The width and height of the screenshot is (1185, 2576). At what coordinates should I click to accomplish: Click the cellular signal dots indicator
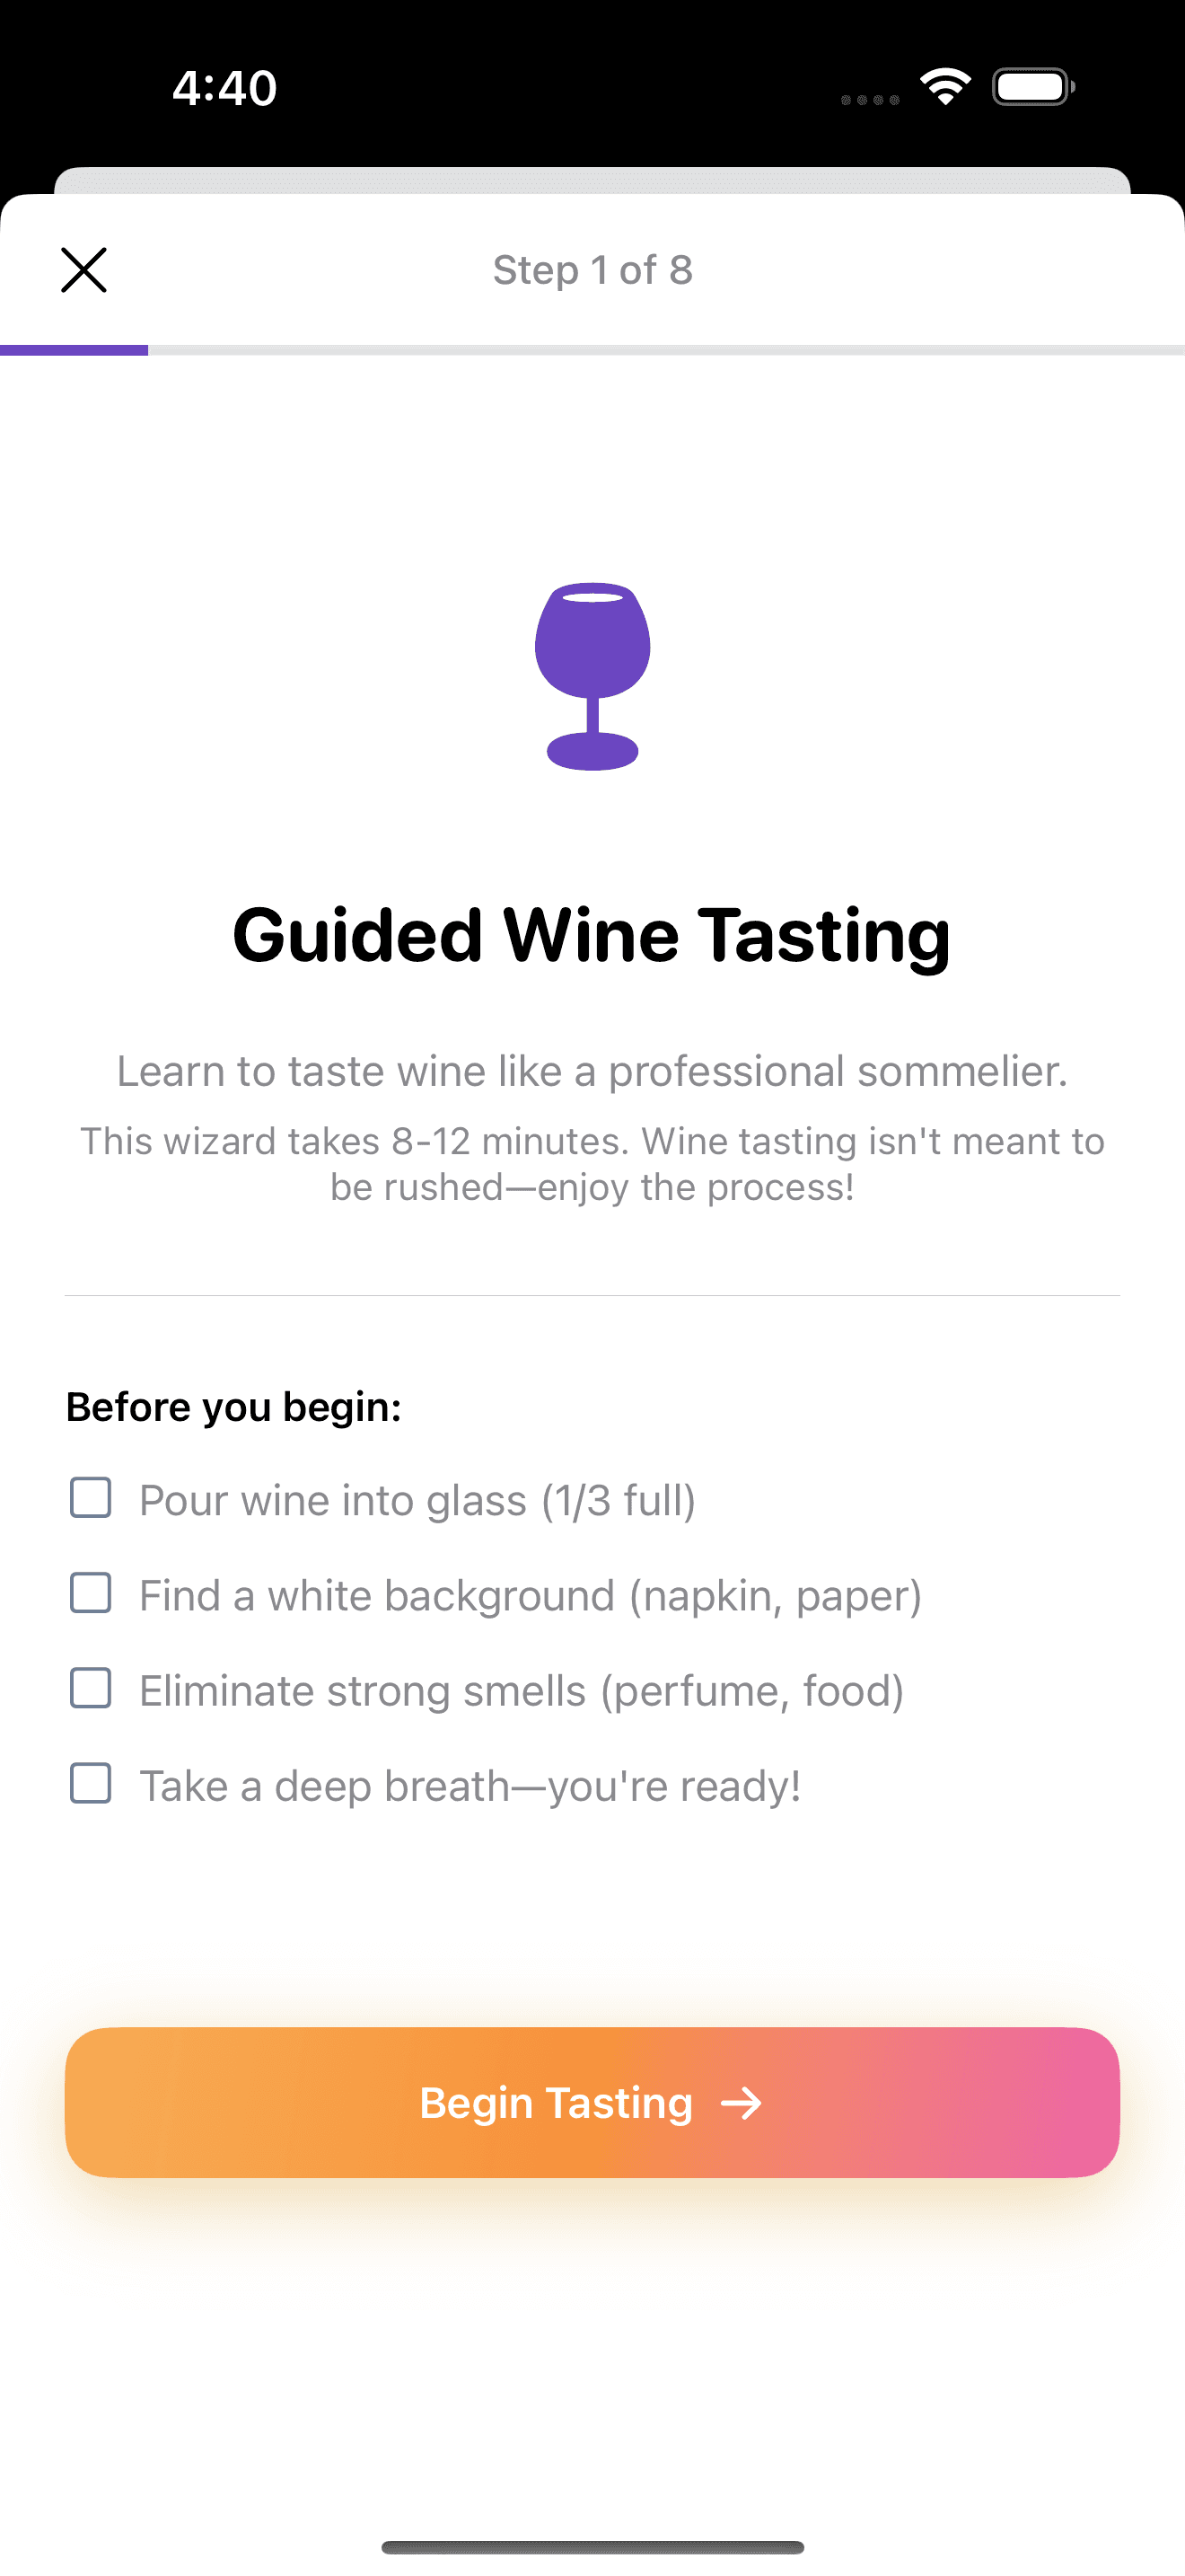tap(868, 100)
